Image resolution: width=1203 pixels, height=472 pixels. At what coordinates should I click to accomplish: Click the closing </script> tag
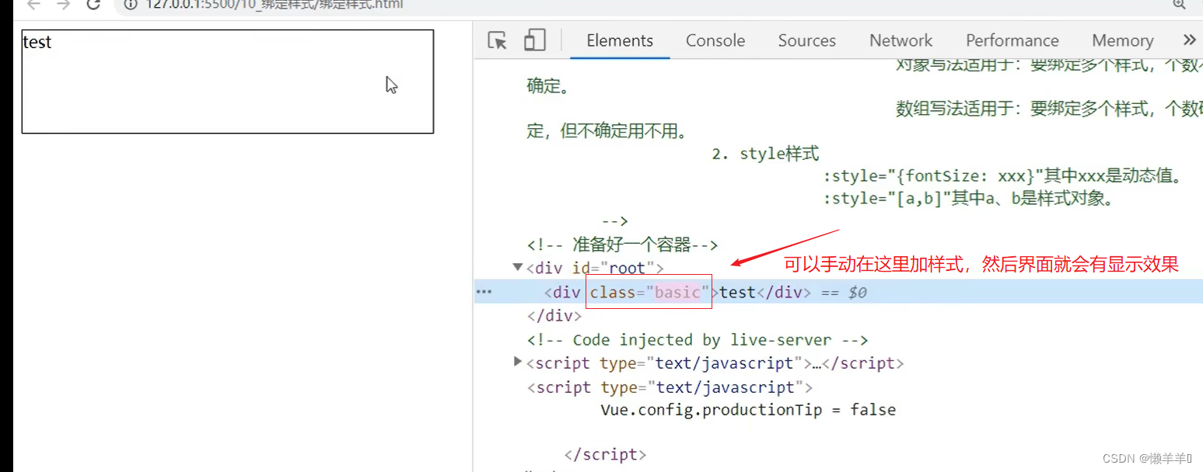(x=606, y=454)
